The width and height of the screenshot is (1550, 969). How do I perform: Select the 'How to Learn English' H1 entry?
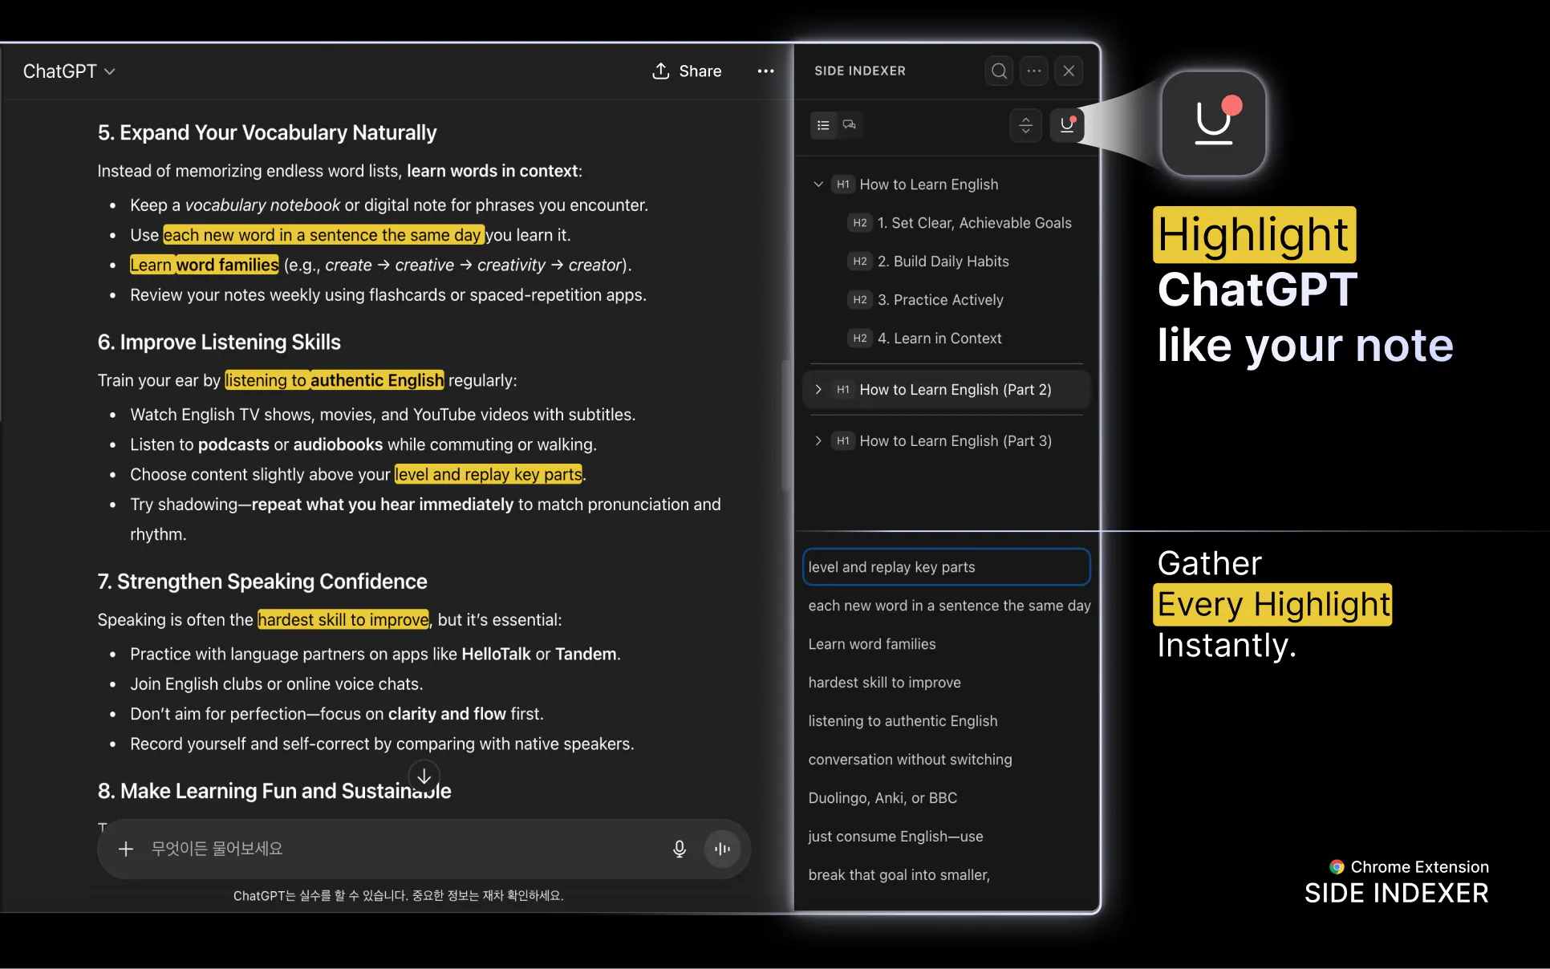(x=928, y=184)
